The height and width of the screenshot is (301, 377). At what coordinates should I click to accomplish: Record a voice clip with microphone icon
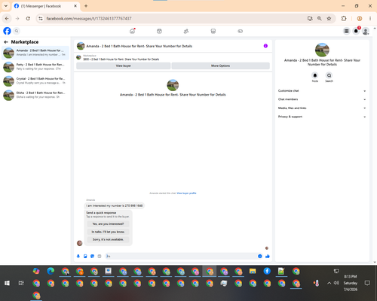pyautogui.click(x=78, y=256)
